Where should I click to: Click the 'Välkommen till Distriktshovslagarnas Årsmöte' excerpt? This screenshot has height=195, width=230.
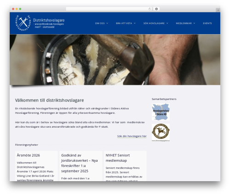coord(35,171)
